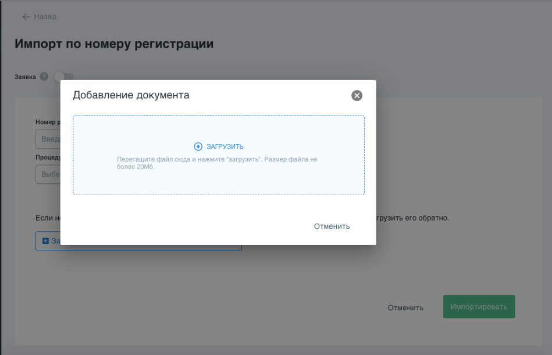Click the Назад link text
The height and width of the screenshot is (355, 552).
[45, 17]
